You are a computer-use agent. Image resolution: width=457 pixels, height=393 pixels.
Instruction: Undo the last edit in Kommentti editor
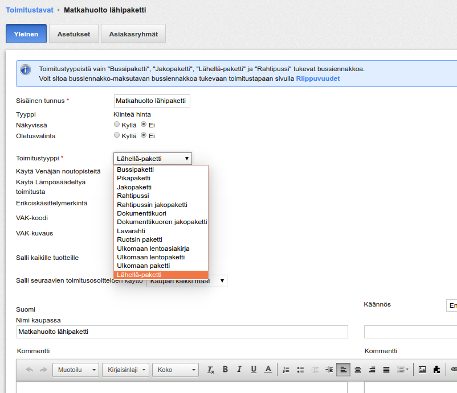tap(30, 370)
